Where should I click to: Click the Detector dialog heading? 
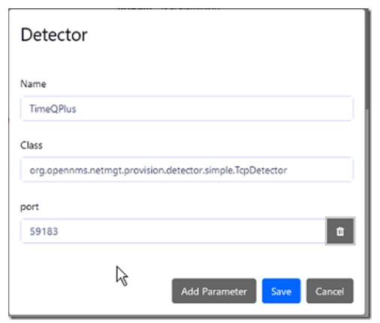point(54,34)
